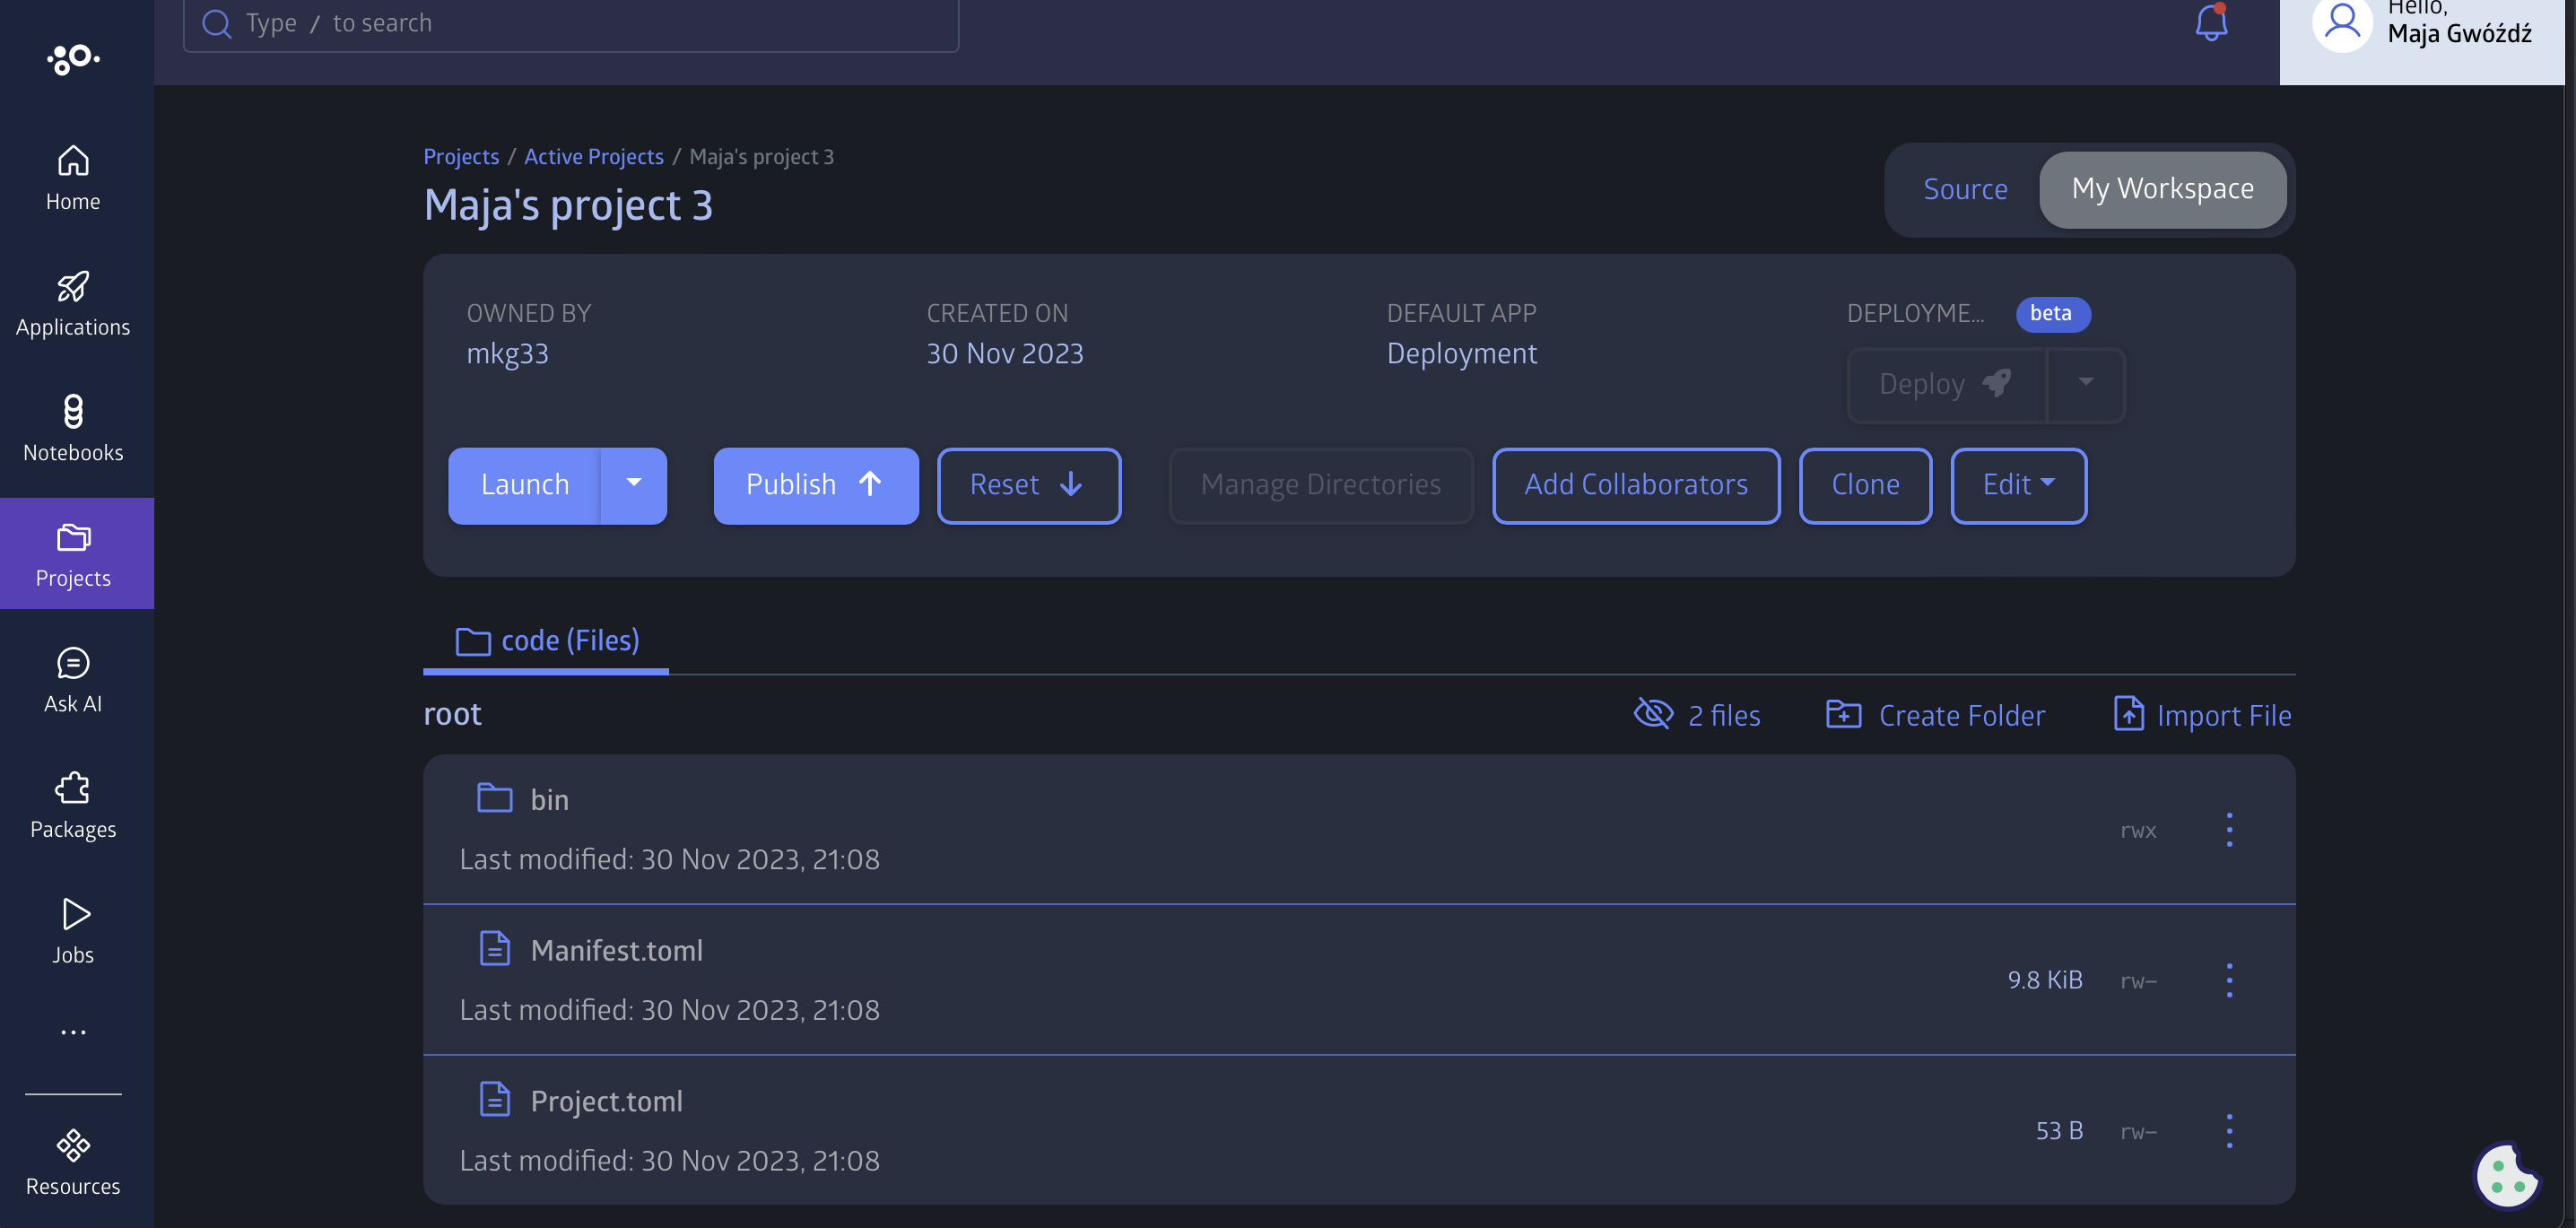Click the root directory label
This screenshot has height=1228, width=2576.
[x=452, y=714]
